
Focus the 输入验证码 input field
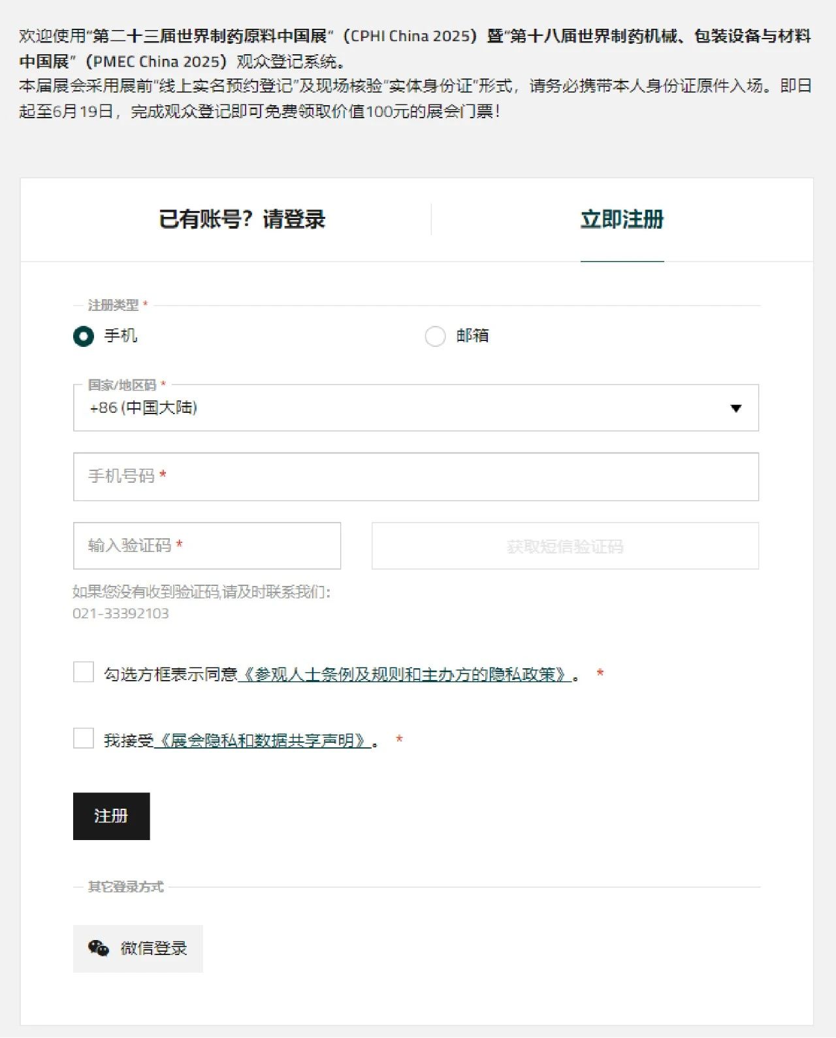tap(207, 545)
